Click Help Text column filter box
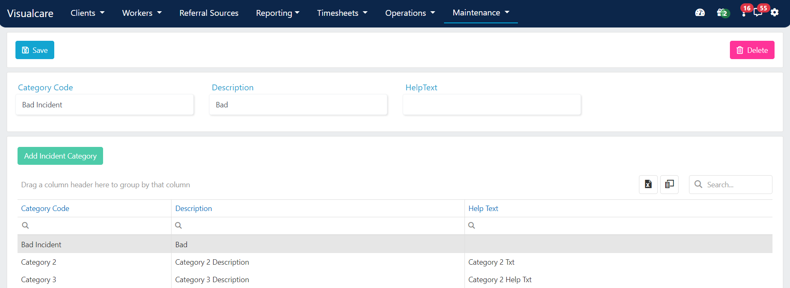Viewport: 790px width, 288px height. 618,226
